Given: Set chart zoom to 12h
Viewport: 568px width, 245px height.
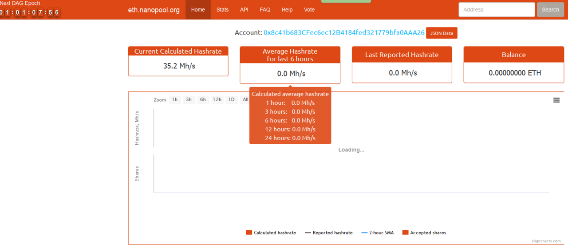Looking at the screenshot, I should point(217,100).
